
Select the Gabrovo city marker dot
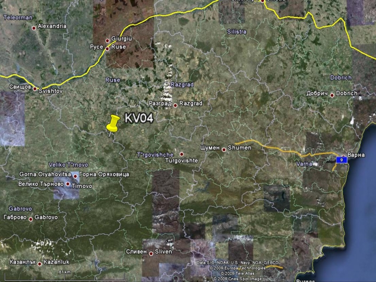(x=31, y=219)
